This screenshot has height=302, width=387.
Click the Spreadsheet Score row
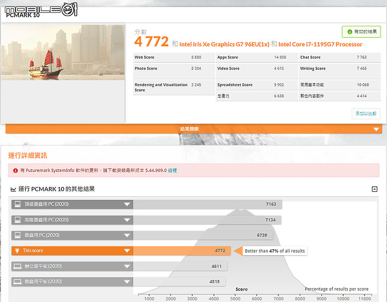[257, 85]
